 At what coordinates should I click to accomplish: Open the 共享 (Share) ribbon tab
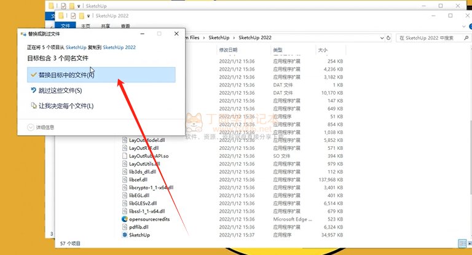106,26
